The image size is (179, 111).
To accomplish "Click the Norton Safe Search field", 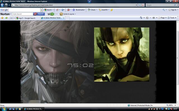I will (x=23, y=14).
